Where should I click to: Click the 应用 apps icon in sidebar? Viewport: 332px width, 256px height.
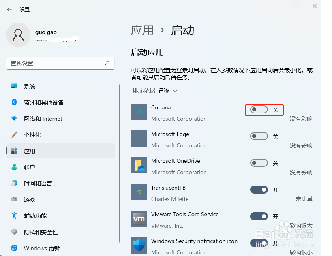click(x=14, y=151)
